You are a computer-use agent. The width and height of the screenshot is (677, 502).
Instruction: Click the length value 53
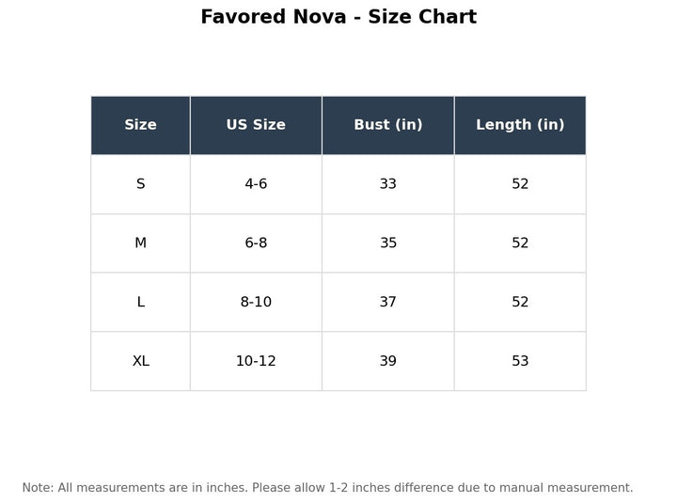click(x=520, y=361)
